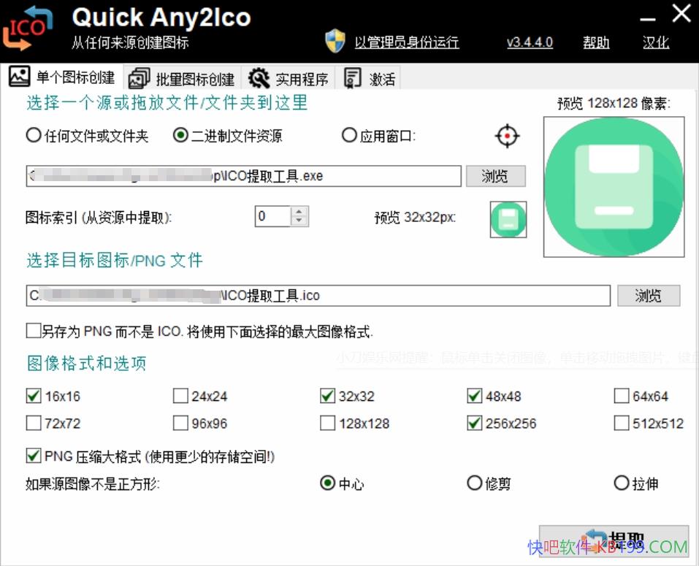Image resolution: width=699 pixels, height=566 pixels.
Task: Check the 128x128 image format box
Action: point(328,424)
